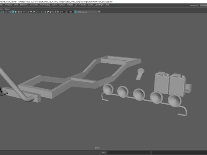Click the exposure reset icon
This screenshot has width=207, height=155.
pyautogui.click(x=58, y=12)
